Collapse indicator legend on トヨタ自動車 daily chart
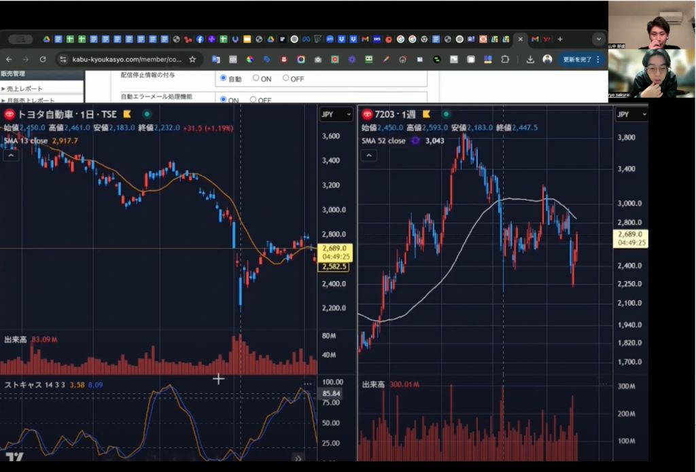 [x=11, y=156]
